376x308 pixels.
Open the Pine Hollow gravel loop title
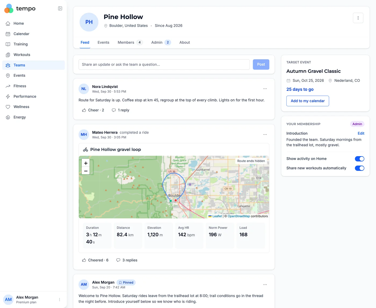[x=115, y=149]
